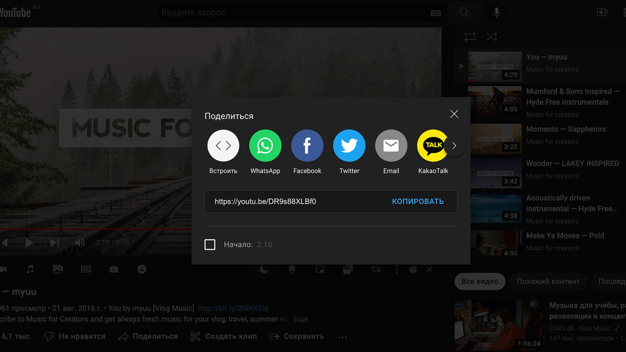The height and width of the screenshot is (352, 626).
Task: Open Wonder — LAKEY INSPIRED playlist thumbnail
Action: pyautogui.click(x=495, y=173)
